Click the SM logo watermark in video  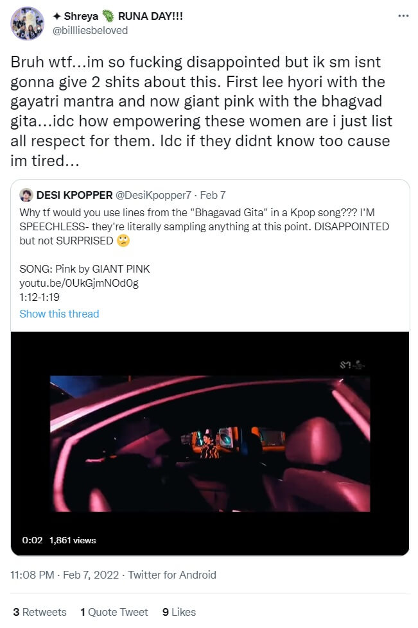coord(352,364)
